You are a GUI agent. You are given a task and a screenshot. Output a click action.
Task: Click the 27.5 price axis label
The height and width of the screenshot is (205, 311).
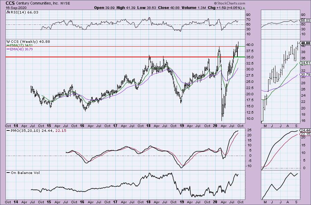point(250,76)
